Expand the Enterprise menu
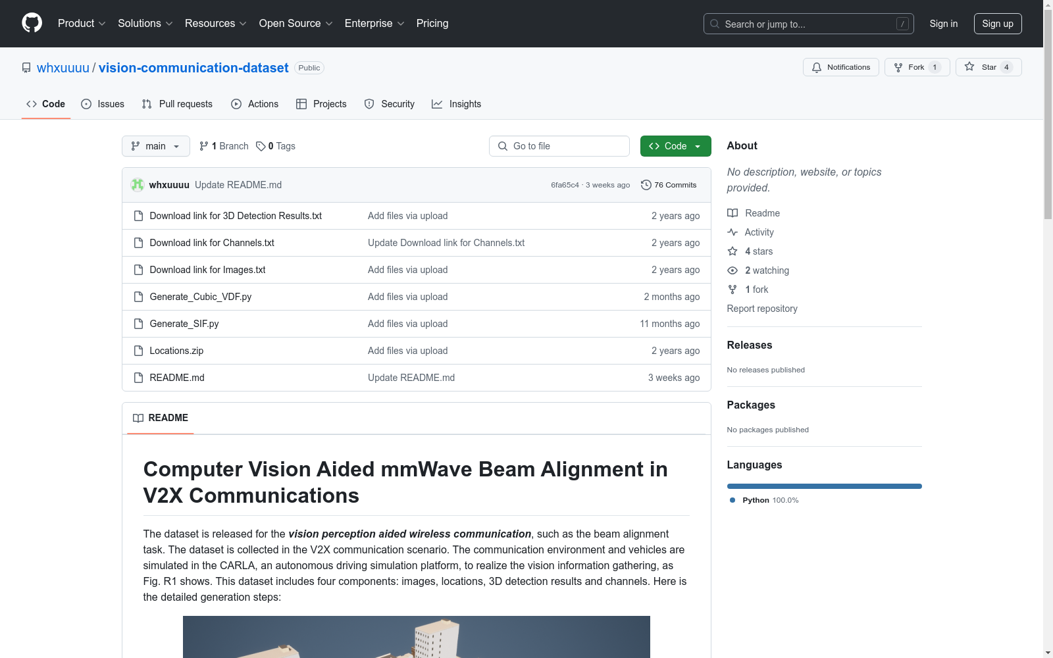The image size is (1053, 658). [375, 23]
